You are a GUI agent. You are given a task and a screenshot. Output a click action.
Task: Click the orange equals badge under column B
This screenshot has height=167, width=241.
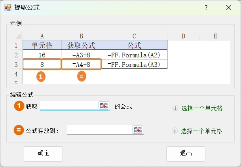(81, 77)
